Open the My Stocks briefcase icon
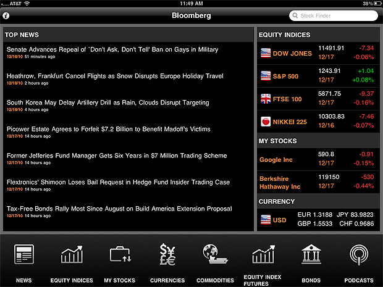This screenshot has width=383, height=287. pyautogui.click(x=120, y=254)
